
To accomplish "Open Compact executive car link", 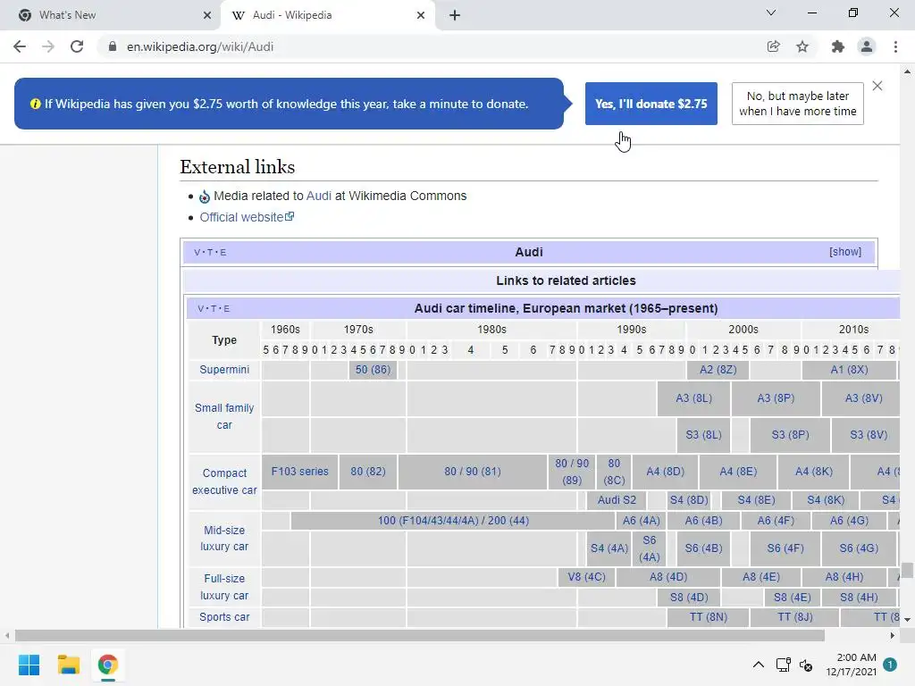I will [224, 481].
